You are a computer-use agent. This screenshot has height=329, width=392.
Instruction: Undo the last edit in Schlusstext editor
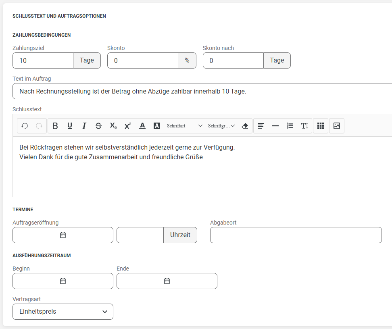25,126
